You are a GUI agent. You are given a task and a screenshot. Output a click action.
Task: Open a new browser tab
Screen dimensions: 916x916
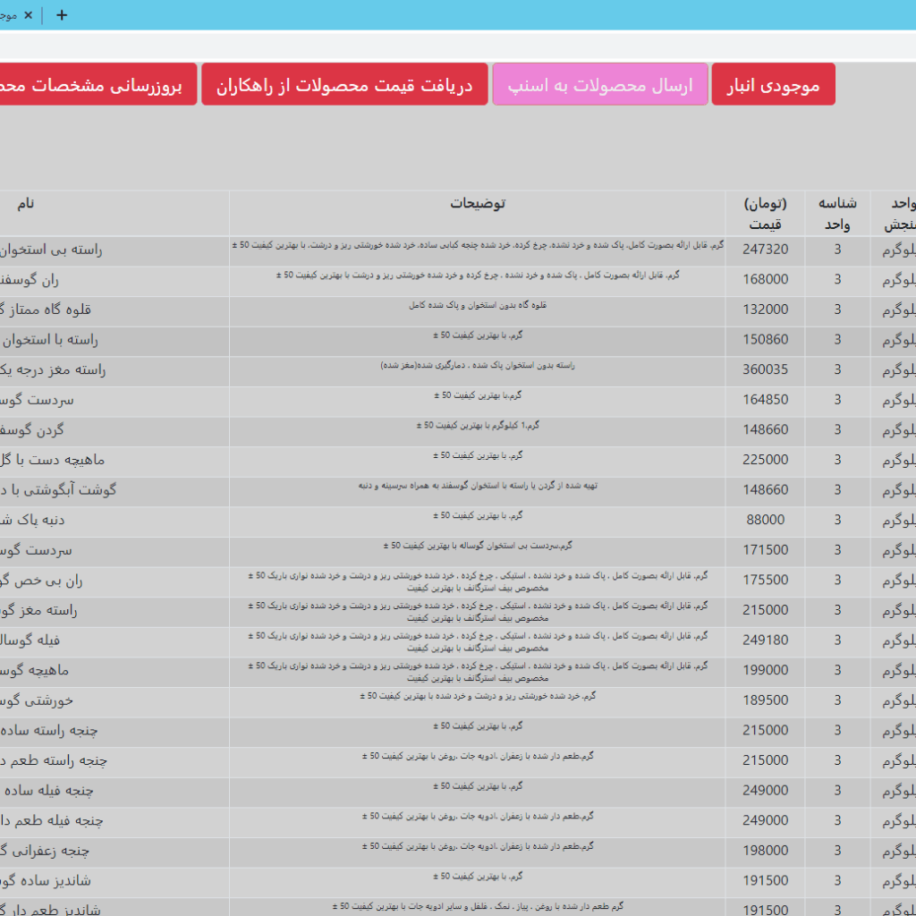pyautogui.click(x=62, y=15)
